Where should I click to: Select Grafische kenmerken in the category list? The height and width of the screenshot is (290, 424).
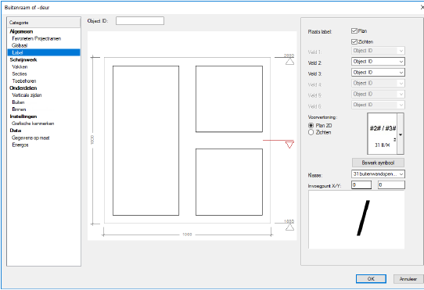click(33, 124)
